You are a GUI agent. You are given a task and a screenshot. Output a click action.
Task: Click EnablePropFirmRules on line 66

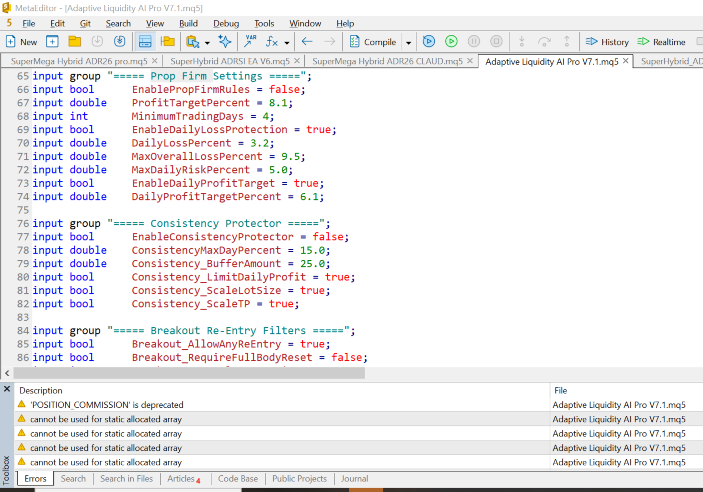(191, 89)
